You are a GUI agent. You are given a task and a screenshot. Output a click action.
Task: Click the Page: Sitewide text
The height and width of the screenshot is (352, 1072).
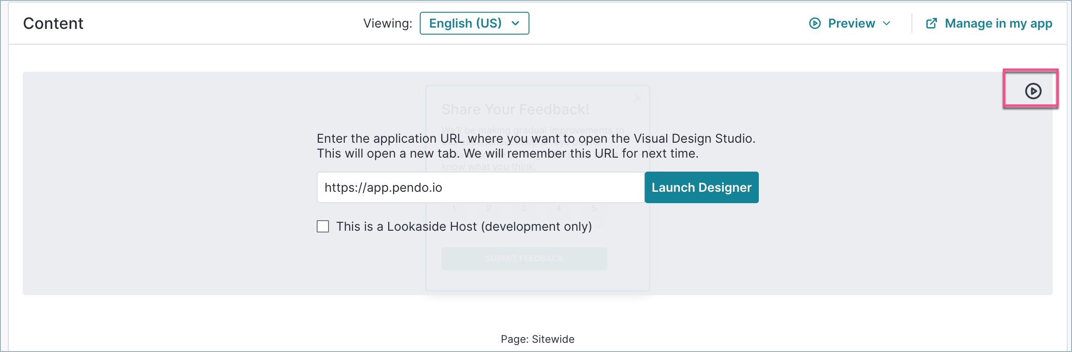(x=537, y=339)
